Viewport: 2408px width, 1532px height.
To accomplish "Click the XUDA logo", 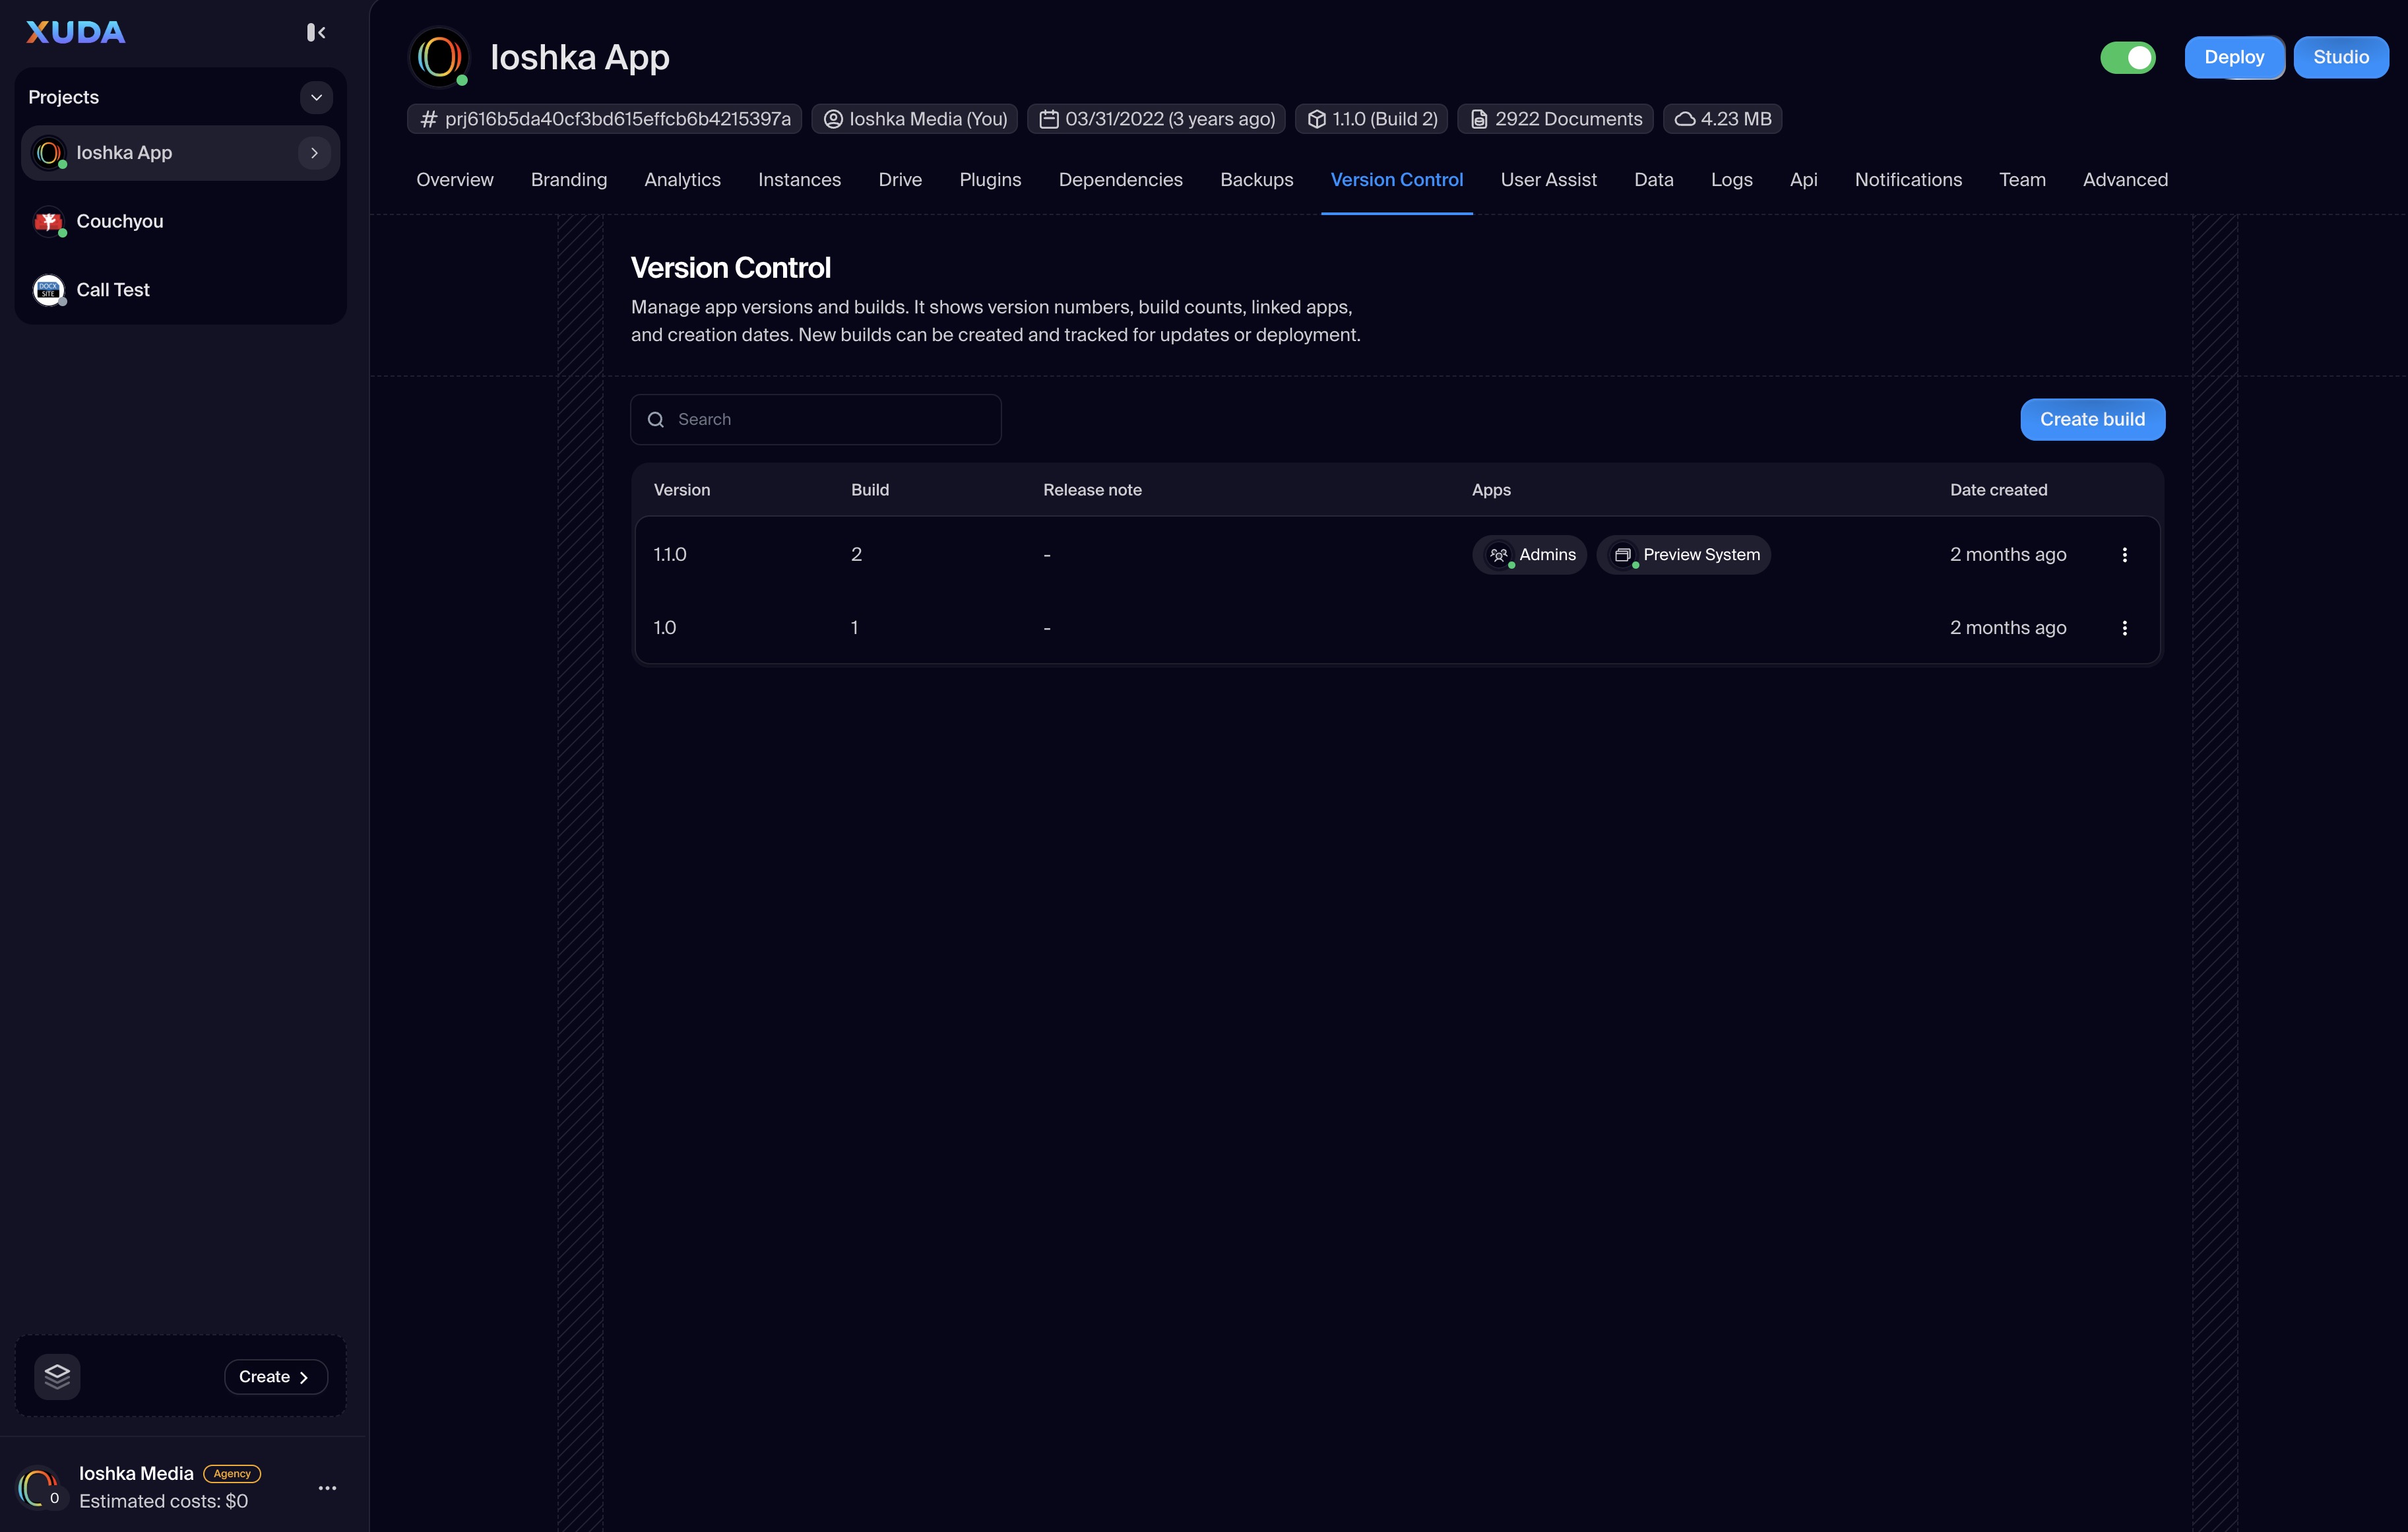I will coord(75,33).
